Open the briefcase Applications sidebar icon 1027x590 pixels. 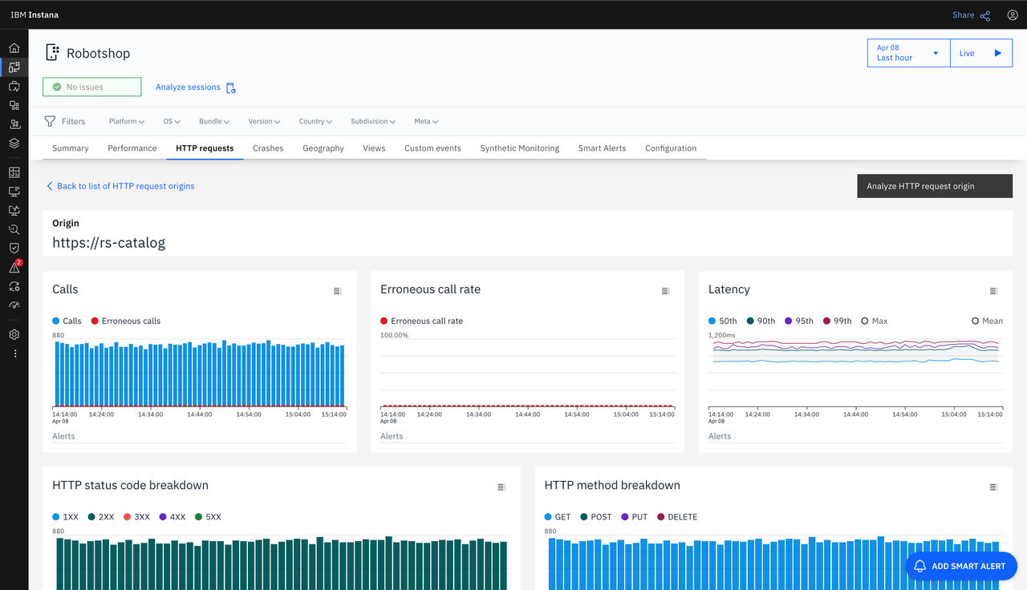point(14,87)
